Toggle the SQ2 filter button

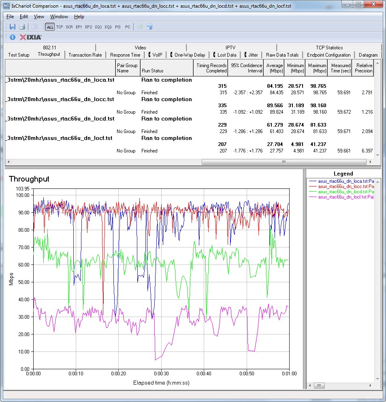(108, 27)
